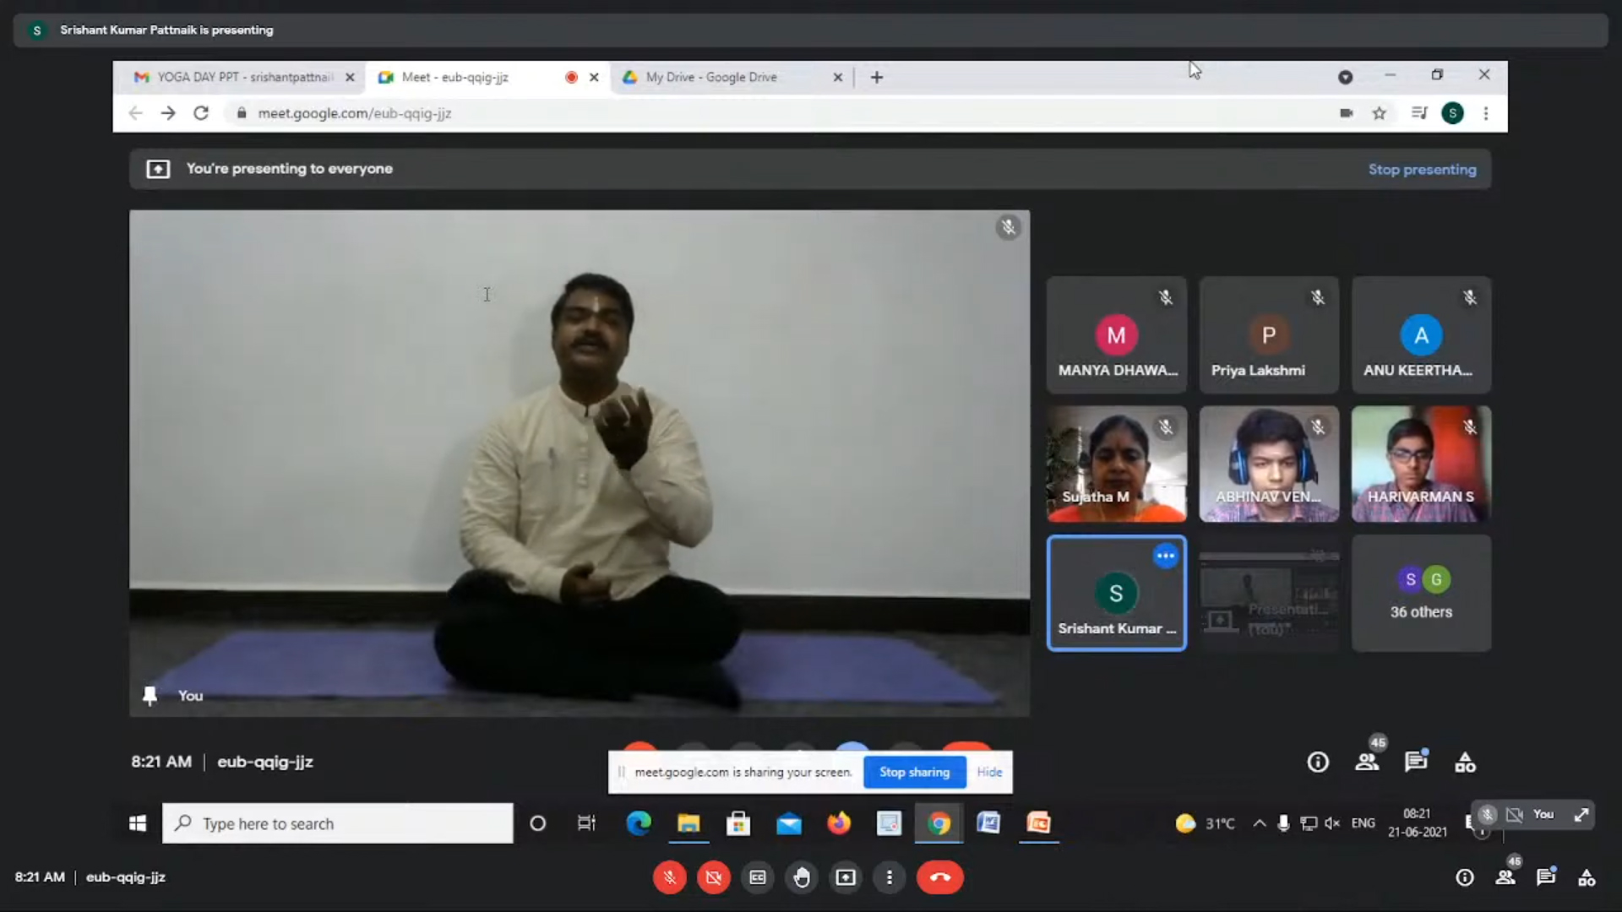
Task: Switch to My Drive - Google Drive tab
Action: 711,77
